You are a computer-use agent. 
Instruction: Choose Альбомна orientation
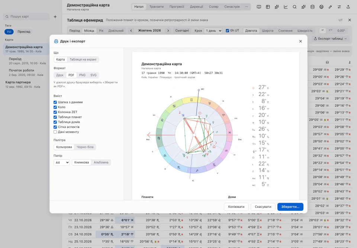(x=101, y=162)
